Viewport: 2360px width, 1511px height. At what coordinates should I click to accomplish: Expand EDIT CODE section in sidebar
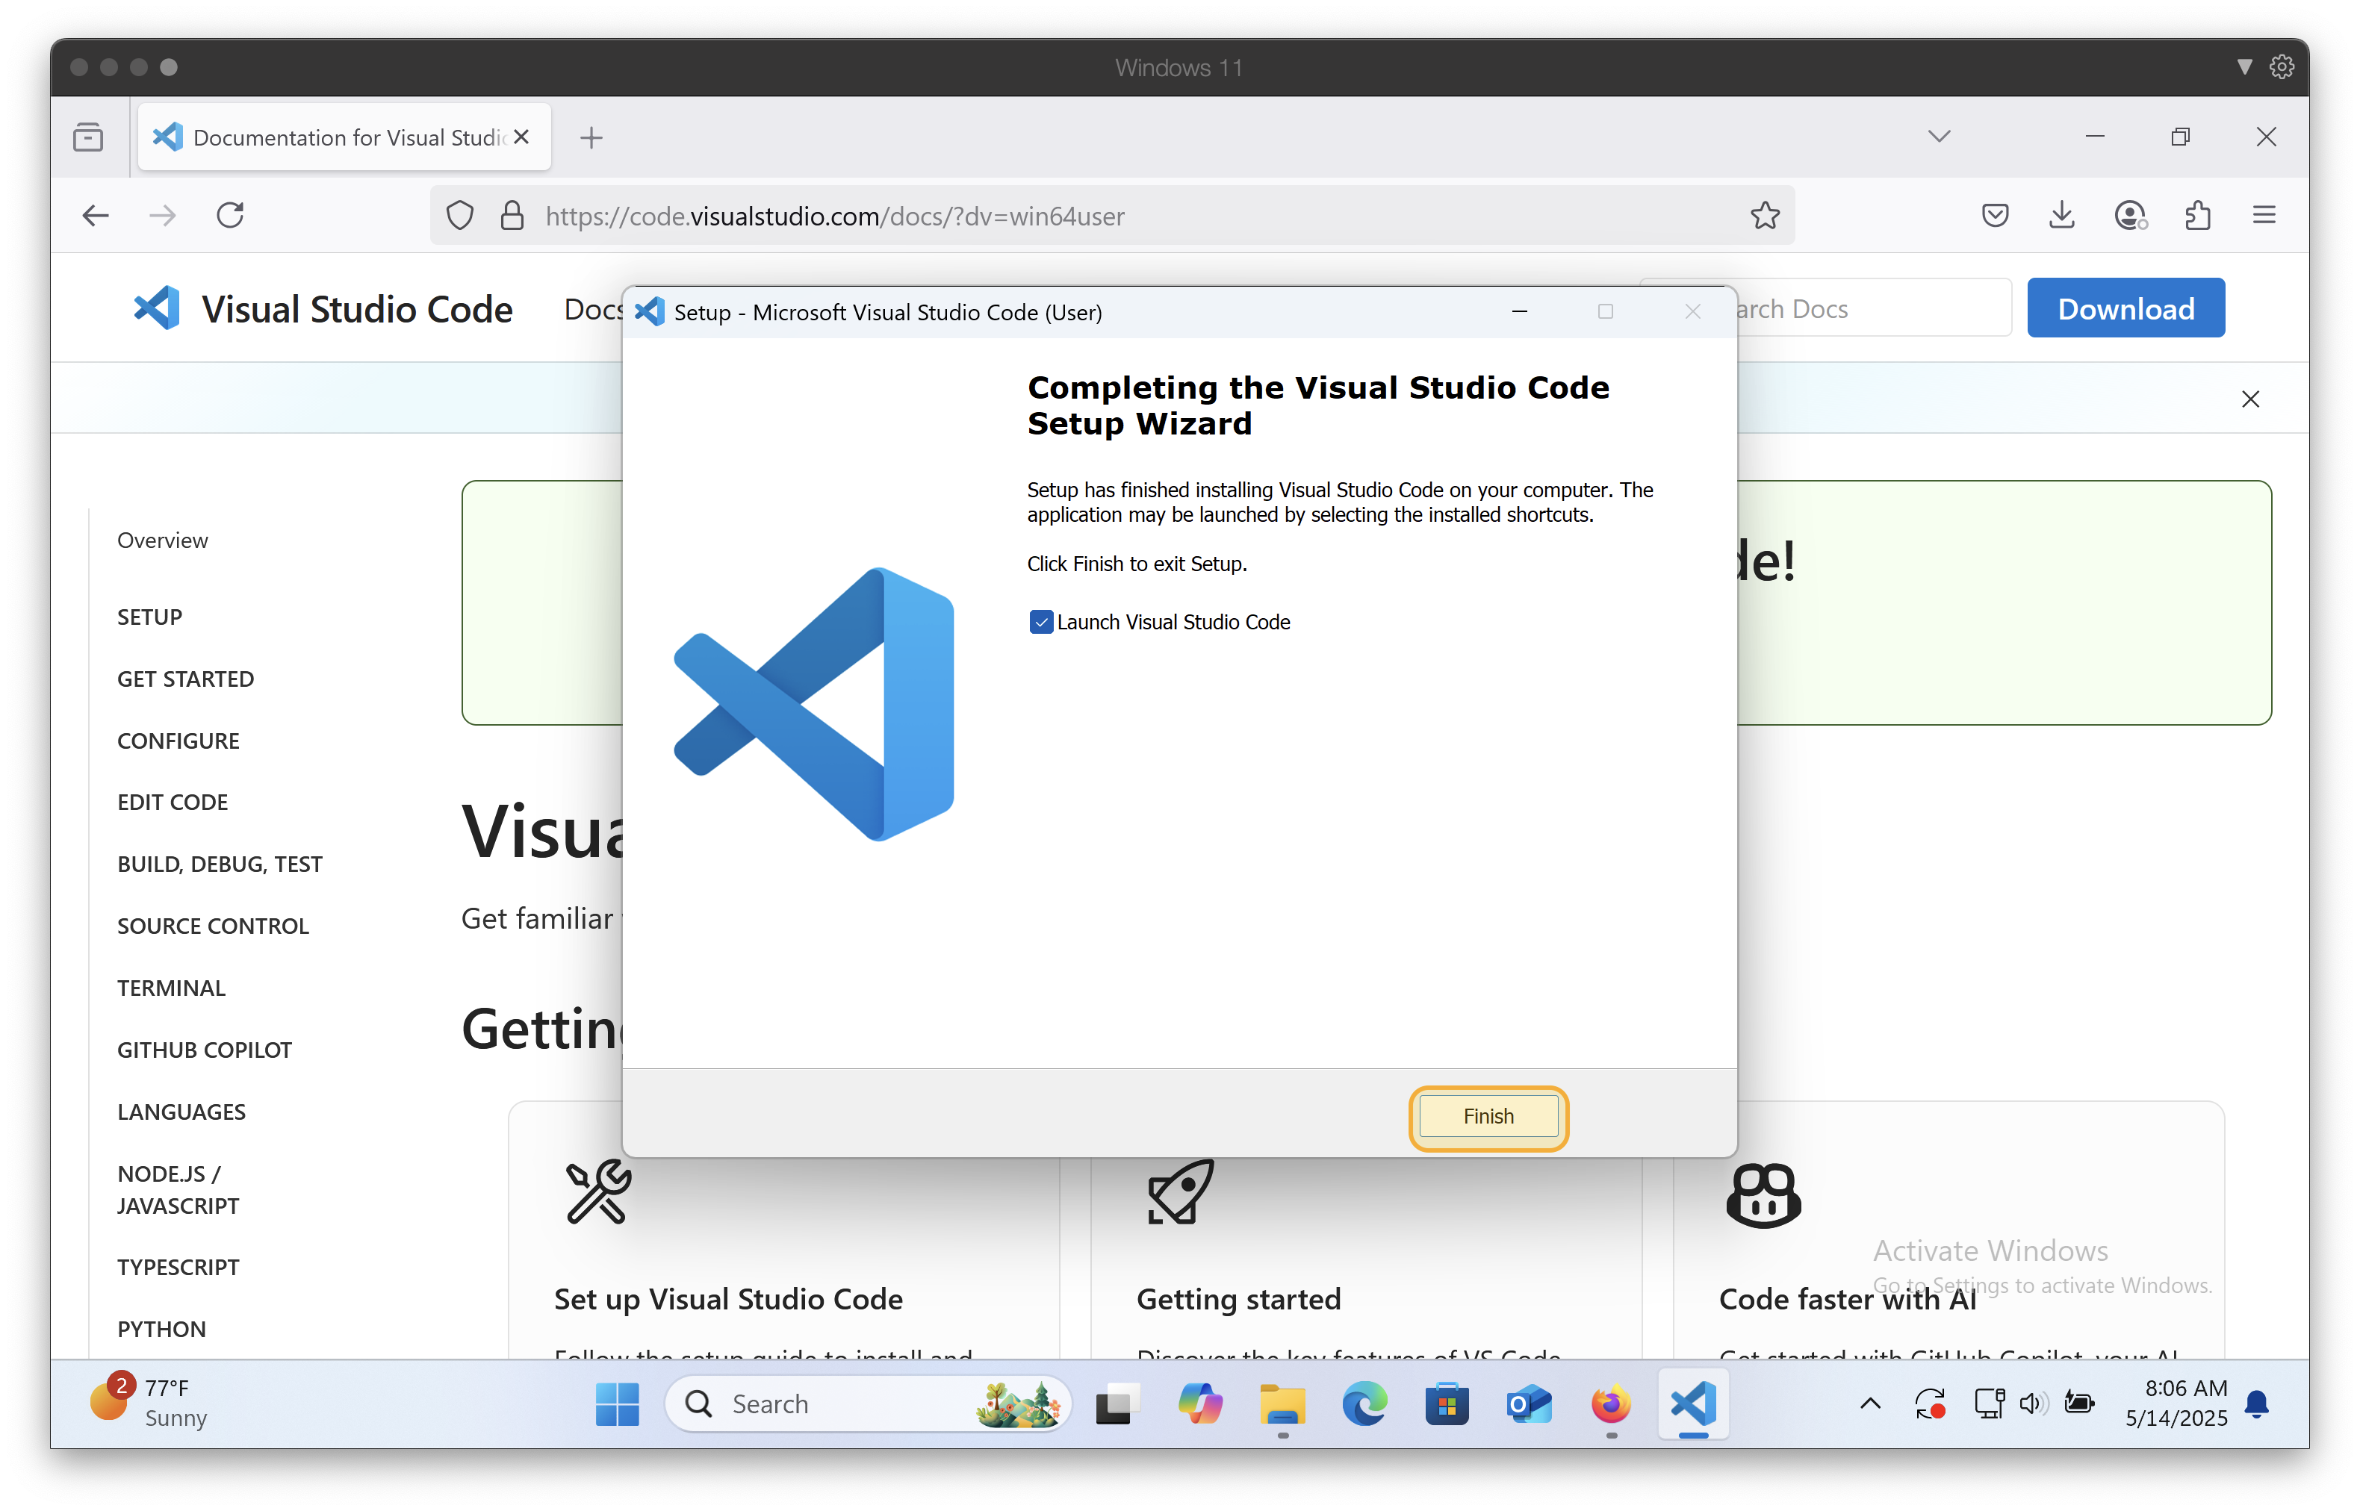tap(172, 803)
